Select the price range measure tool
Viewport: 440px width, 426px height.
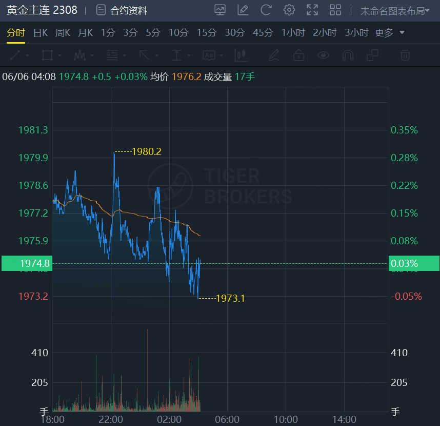coord(176,55)
